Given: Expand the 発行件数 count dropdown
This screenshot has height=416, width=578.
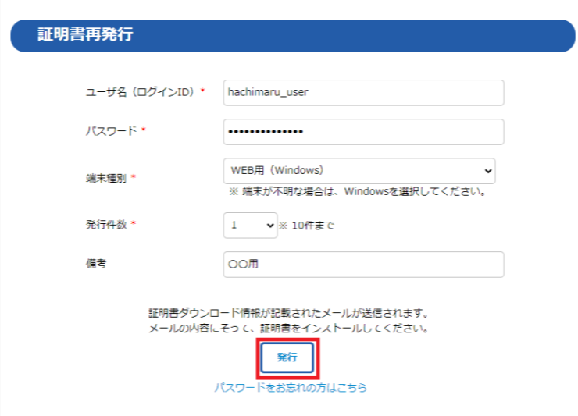Looking at the screenshot, I should [250, 226].
